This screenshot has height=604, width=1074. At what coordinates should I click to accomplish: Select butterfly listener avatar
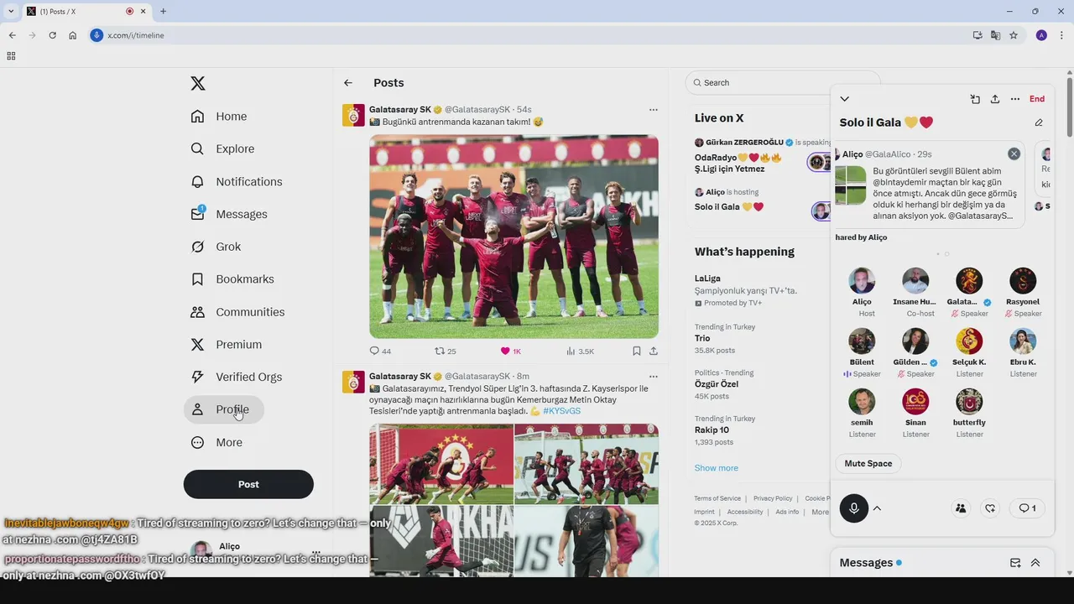(969, 402)
